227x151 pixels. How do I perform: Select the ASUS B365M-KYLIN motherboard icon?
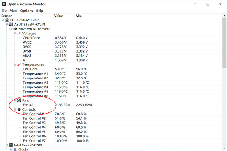click(11, 24)
